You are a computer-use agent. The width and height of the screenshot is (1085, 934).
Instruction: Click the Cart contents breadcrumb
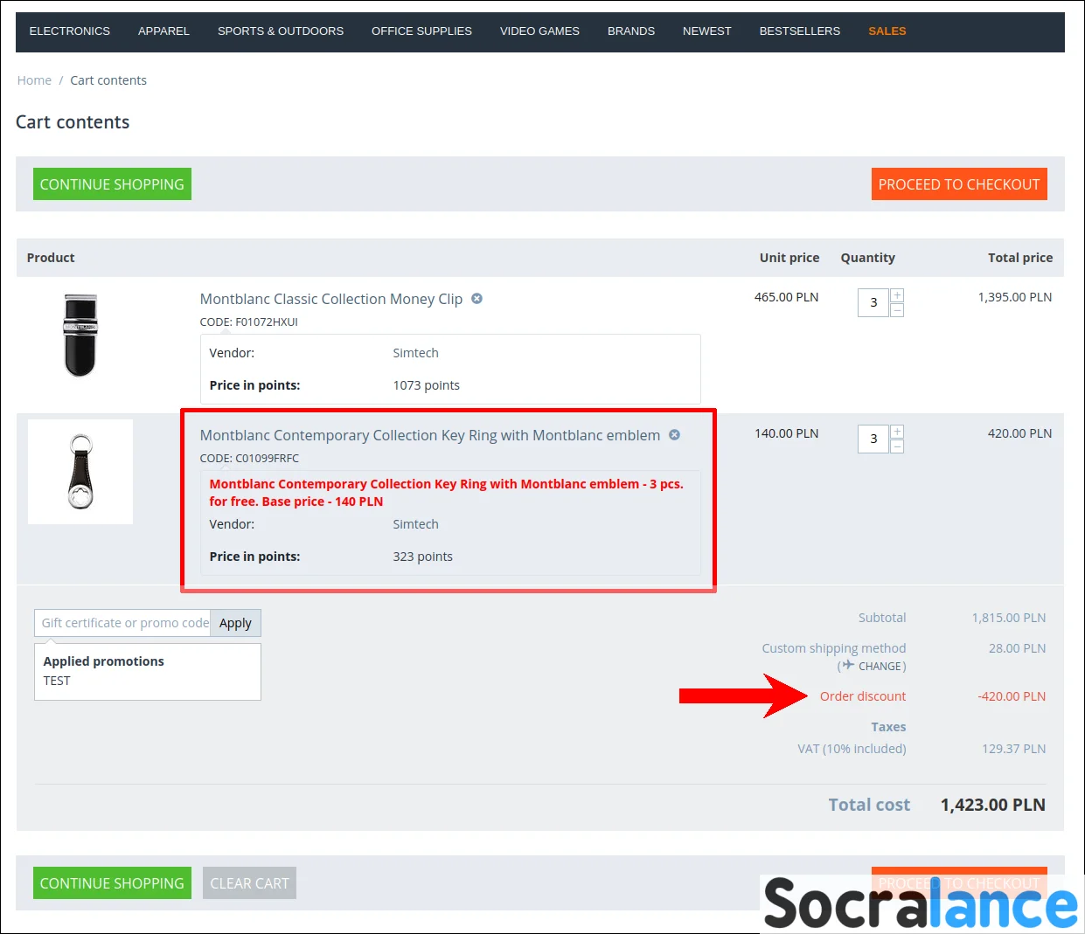[108, 80]
